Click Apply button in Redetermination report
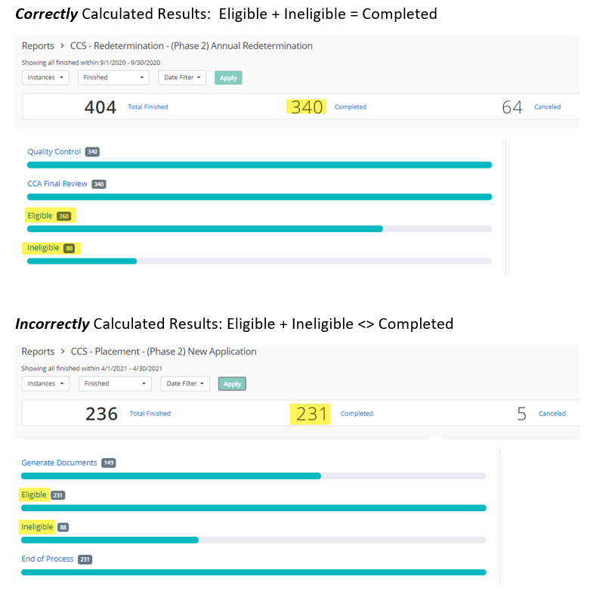Screen dimensions: 612x598 coord(228,78)
